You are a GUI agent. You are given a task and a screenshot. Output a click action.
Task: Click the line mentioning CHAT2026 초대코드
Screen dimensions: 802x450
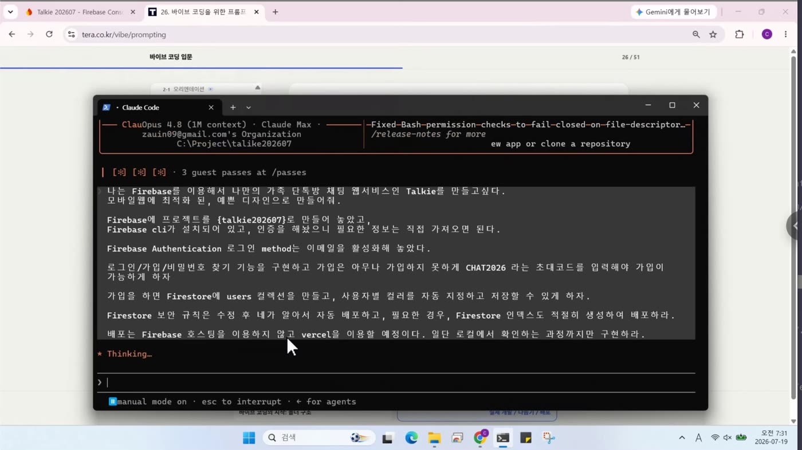[386, 272]
